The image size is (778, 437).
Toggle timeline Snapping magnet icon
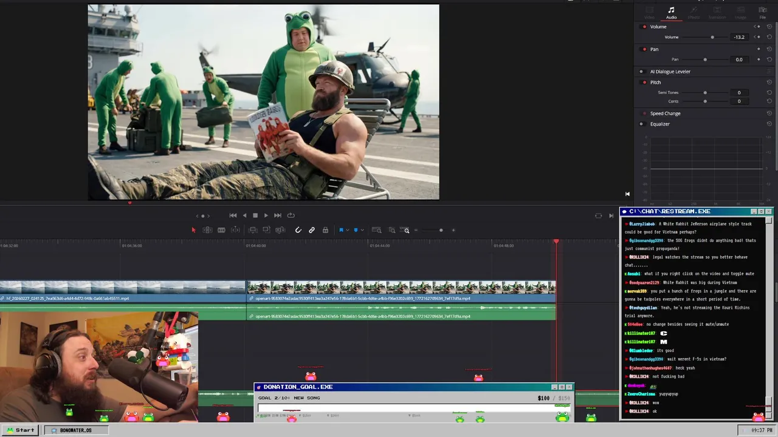click(x=298, y=230)
